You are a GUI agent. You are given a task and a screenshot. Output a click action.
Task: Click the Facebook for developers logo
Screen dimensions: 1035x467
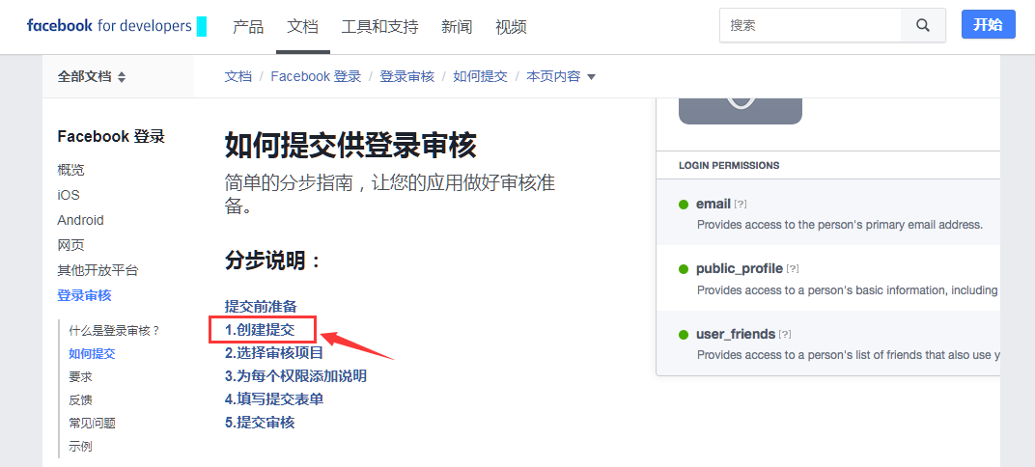[x=109, y=26]
